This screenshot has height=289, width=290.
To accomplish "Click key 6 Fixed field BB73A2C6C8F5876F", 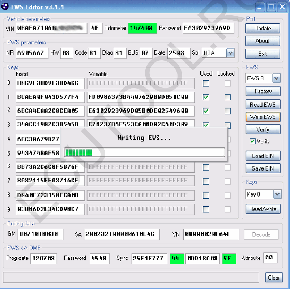I will tap(50, 167).
